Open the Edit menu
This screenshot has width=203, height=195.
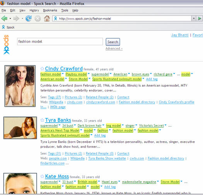click(13, 10)
